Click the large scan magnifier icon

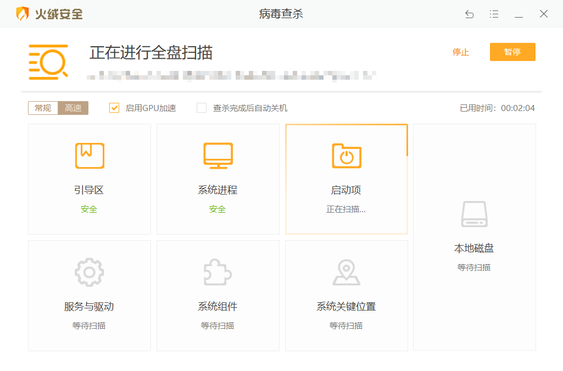click(x=48, y=62)
